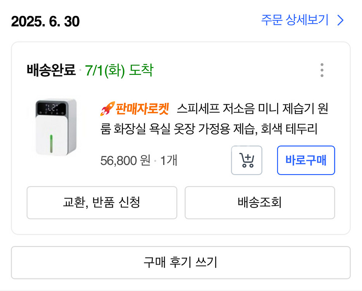
Task: Click the chevron arrow after 주문 상세보기
Action: 341,20
